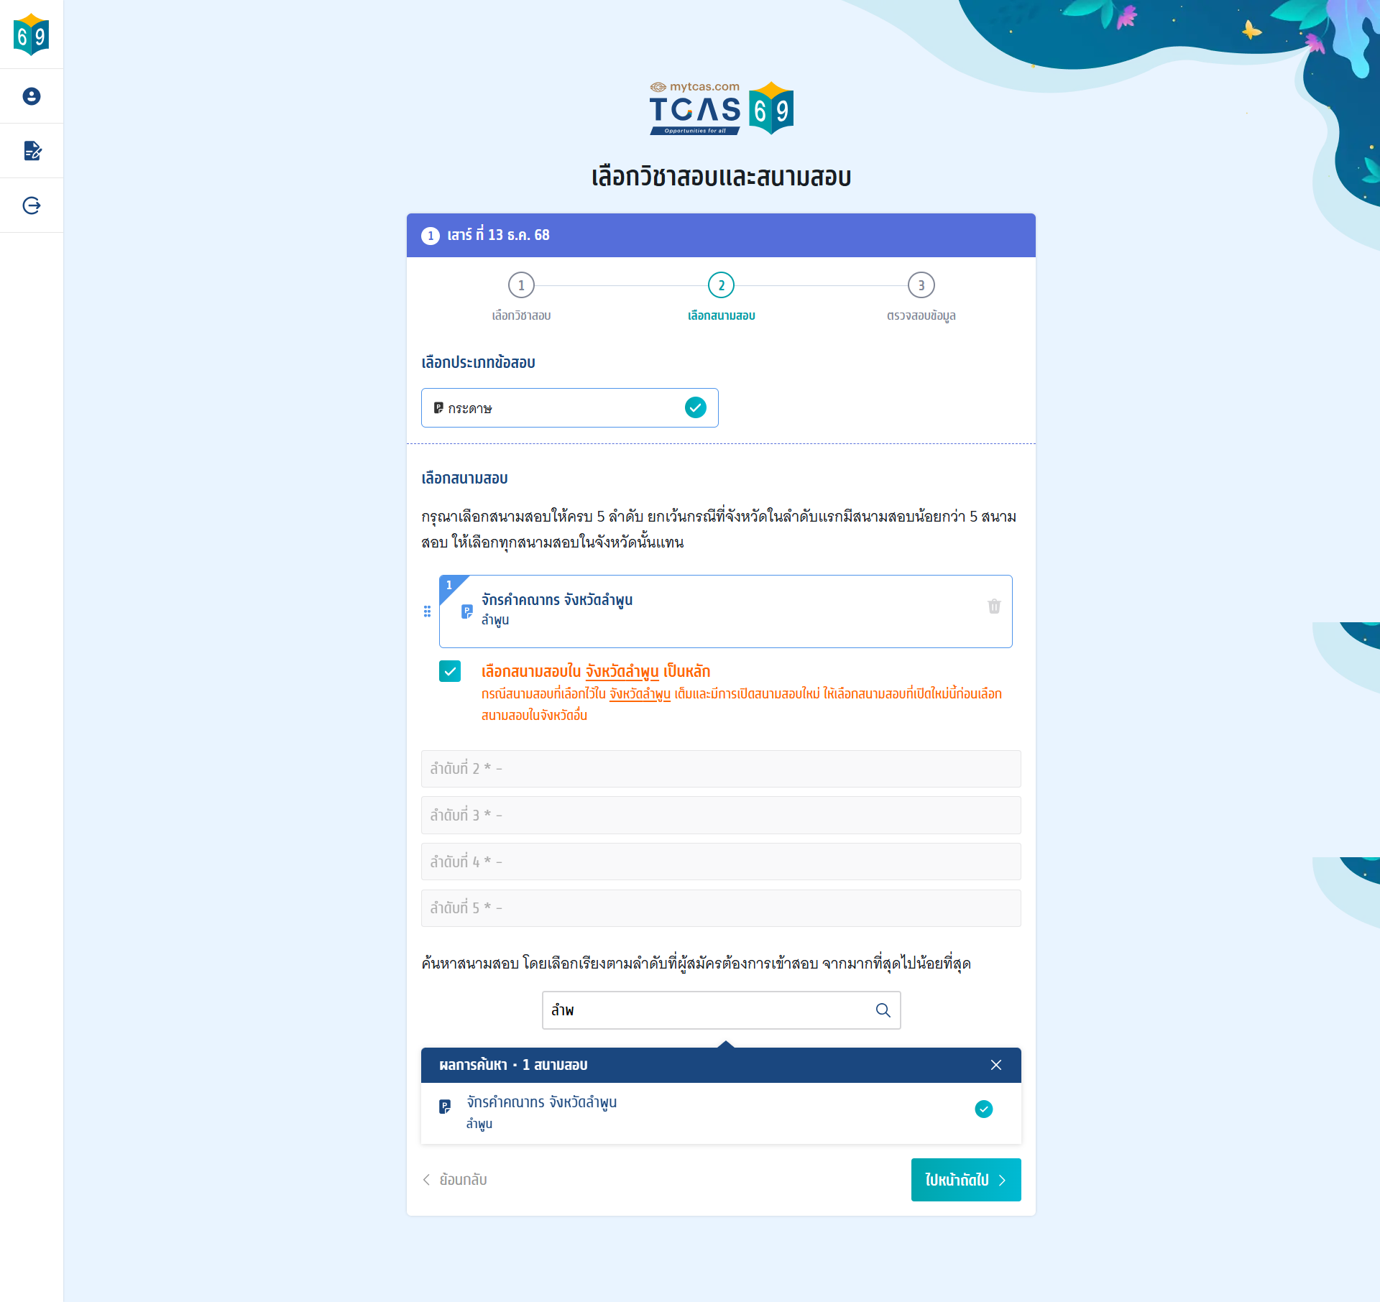Viewport: 1380px width, 1302px height.
Task: Delete จักรคำคณาทร exam venue with trash icon
Action: (x=994, y=606)
